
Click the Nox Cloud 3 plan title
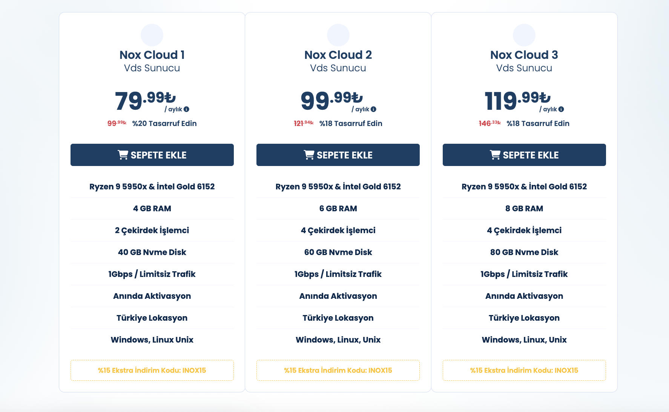(524, 55)
